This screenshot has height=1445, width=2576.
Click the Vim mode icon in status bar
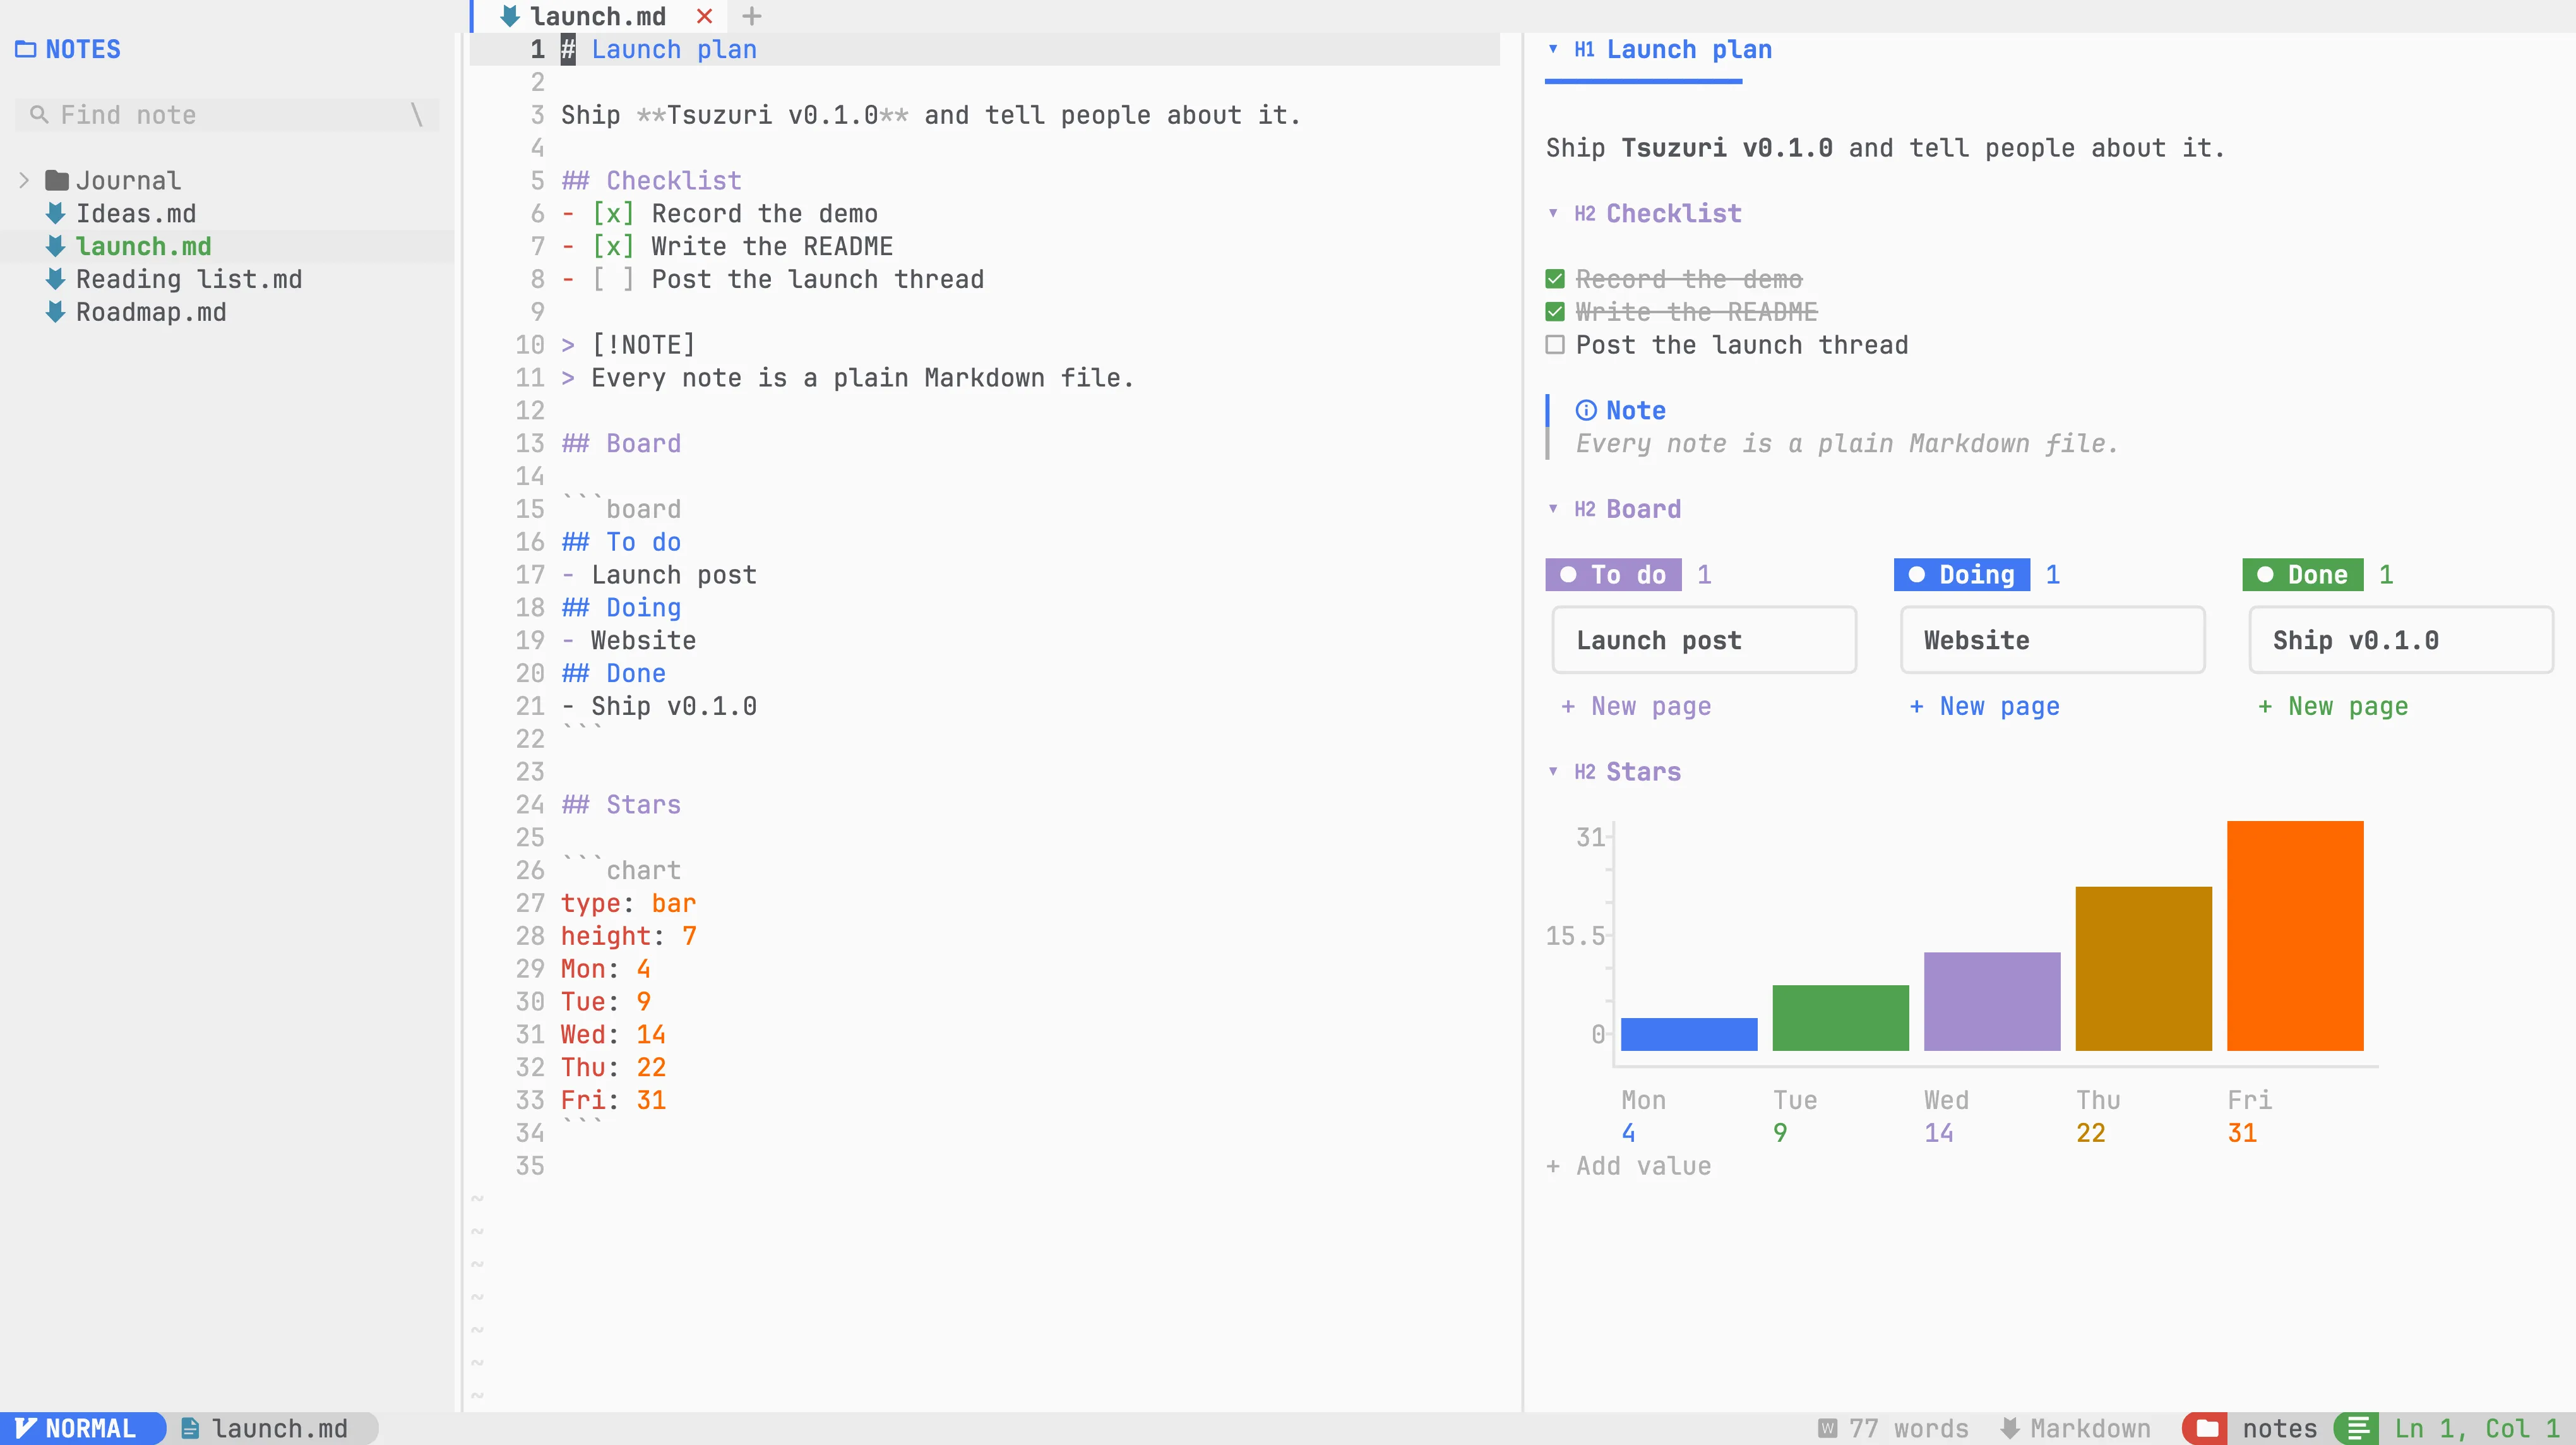25,1428
